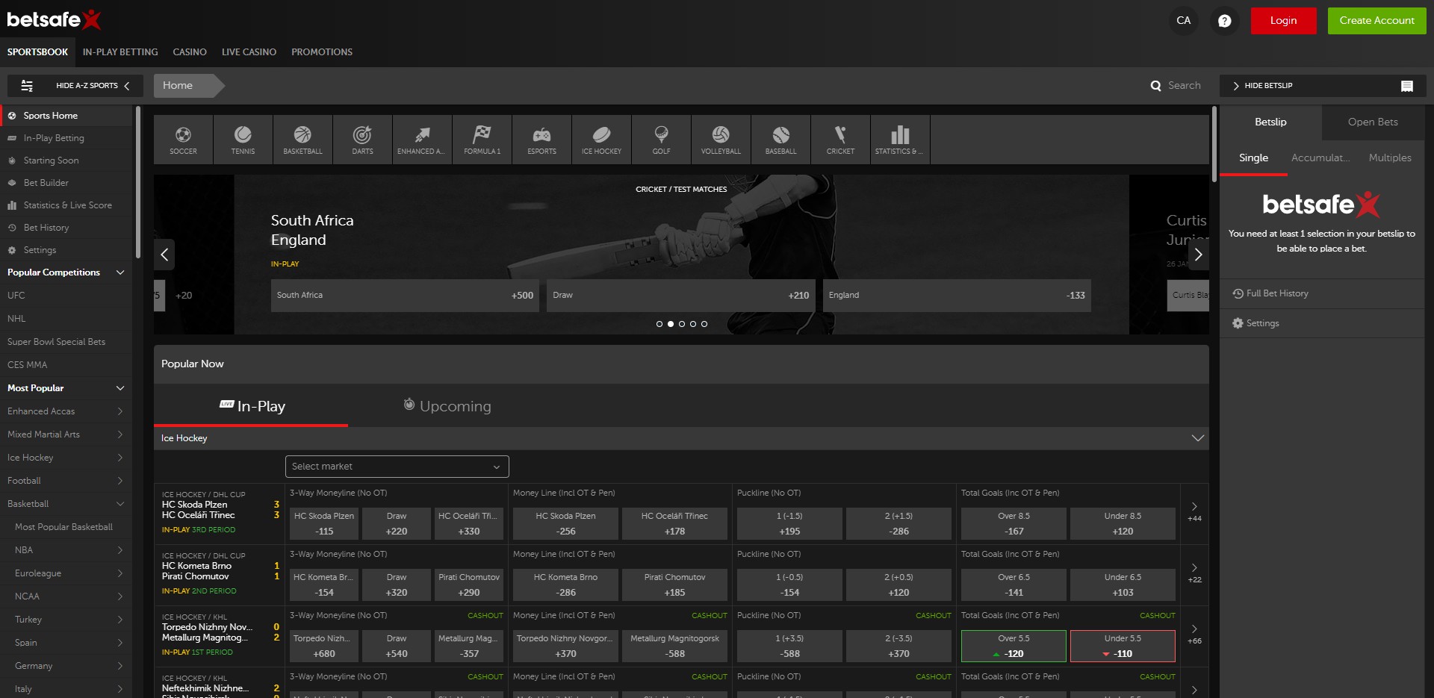The width and height of the screenshot is (1434, 698).
Task: Select Over 5.5 at -120
Action: [1014, 646]
